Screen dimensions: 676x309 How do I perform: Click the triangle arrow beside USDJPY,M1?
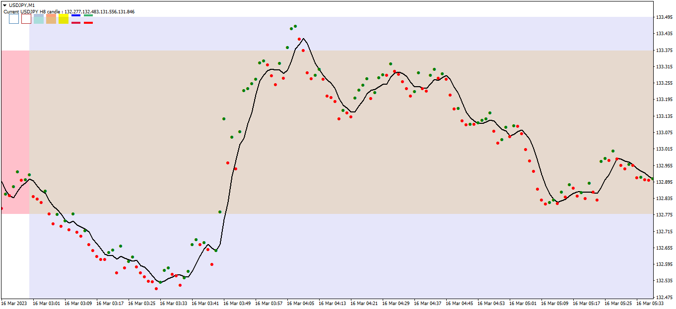coord(5,5)
